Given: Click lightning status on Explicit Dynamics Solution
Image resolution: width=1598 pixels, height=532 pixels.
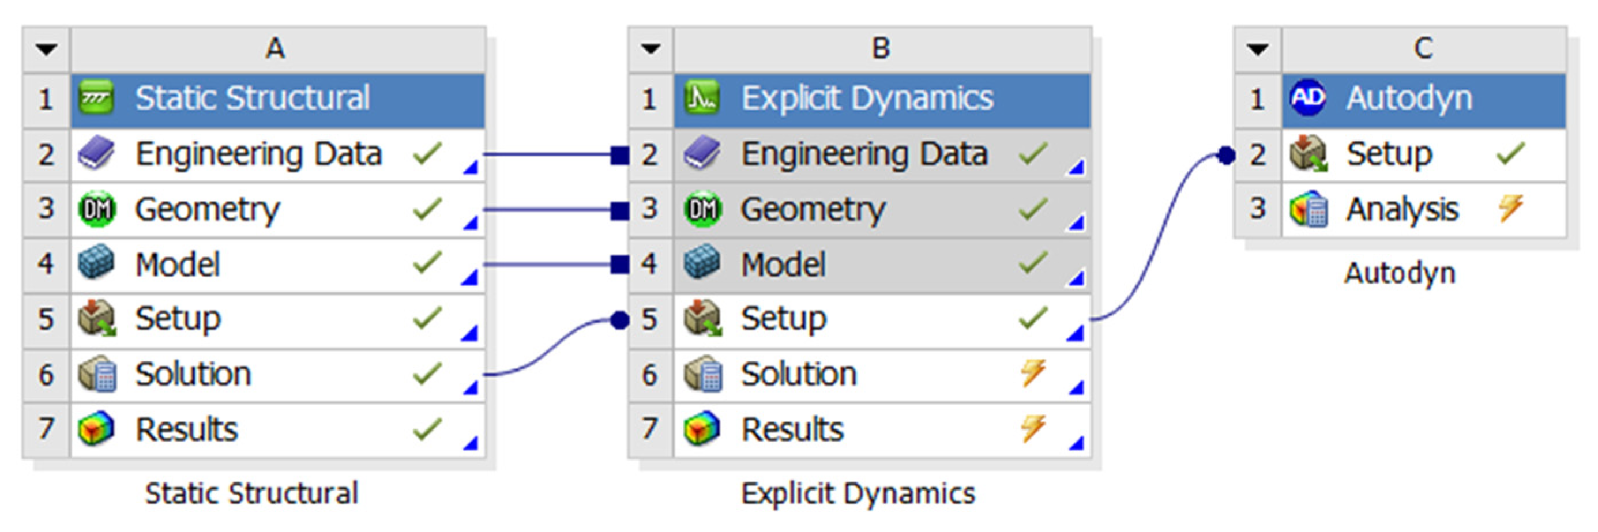Looking at the screenshot, I should click(x=1033, y=373).
